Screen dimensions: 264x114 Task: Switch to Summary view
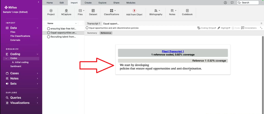[x=92, y=33]
